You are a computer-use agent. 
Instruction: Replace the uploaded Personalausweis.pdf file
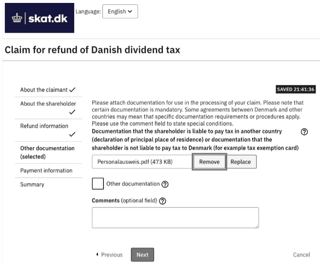[x=240, y=162]
